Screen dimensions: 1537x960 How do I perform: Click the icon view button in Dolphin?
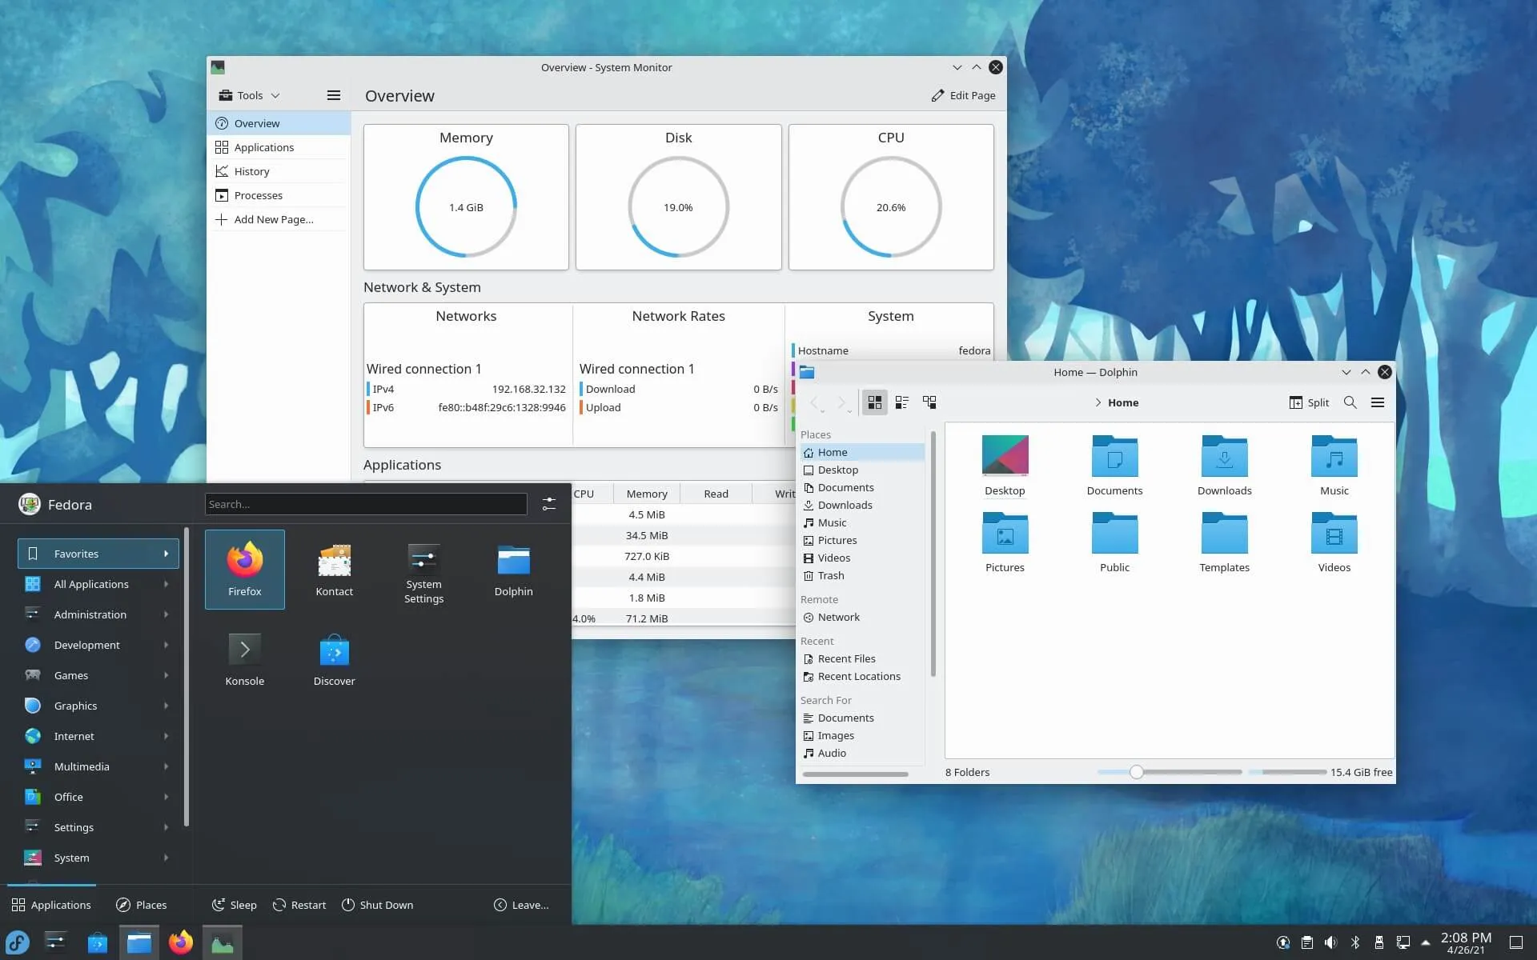click(x=875, y=402)
